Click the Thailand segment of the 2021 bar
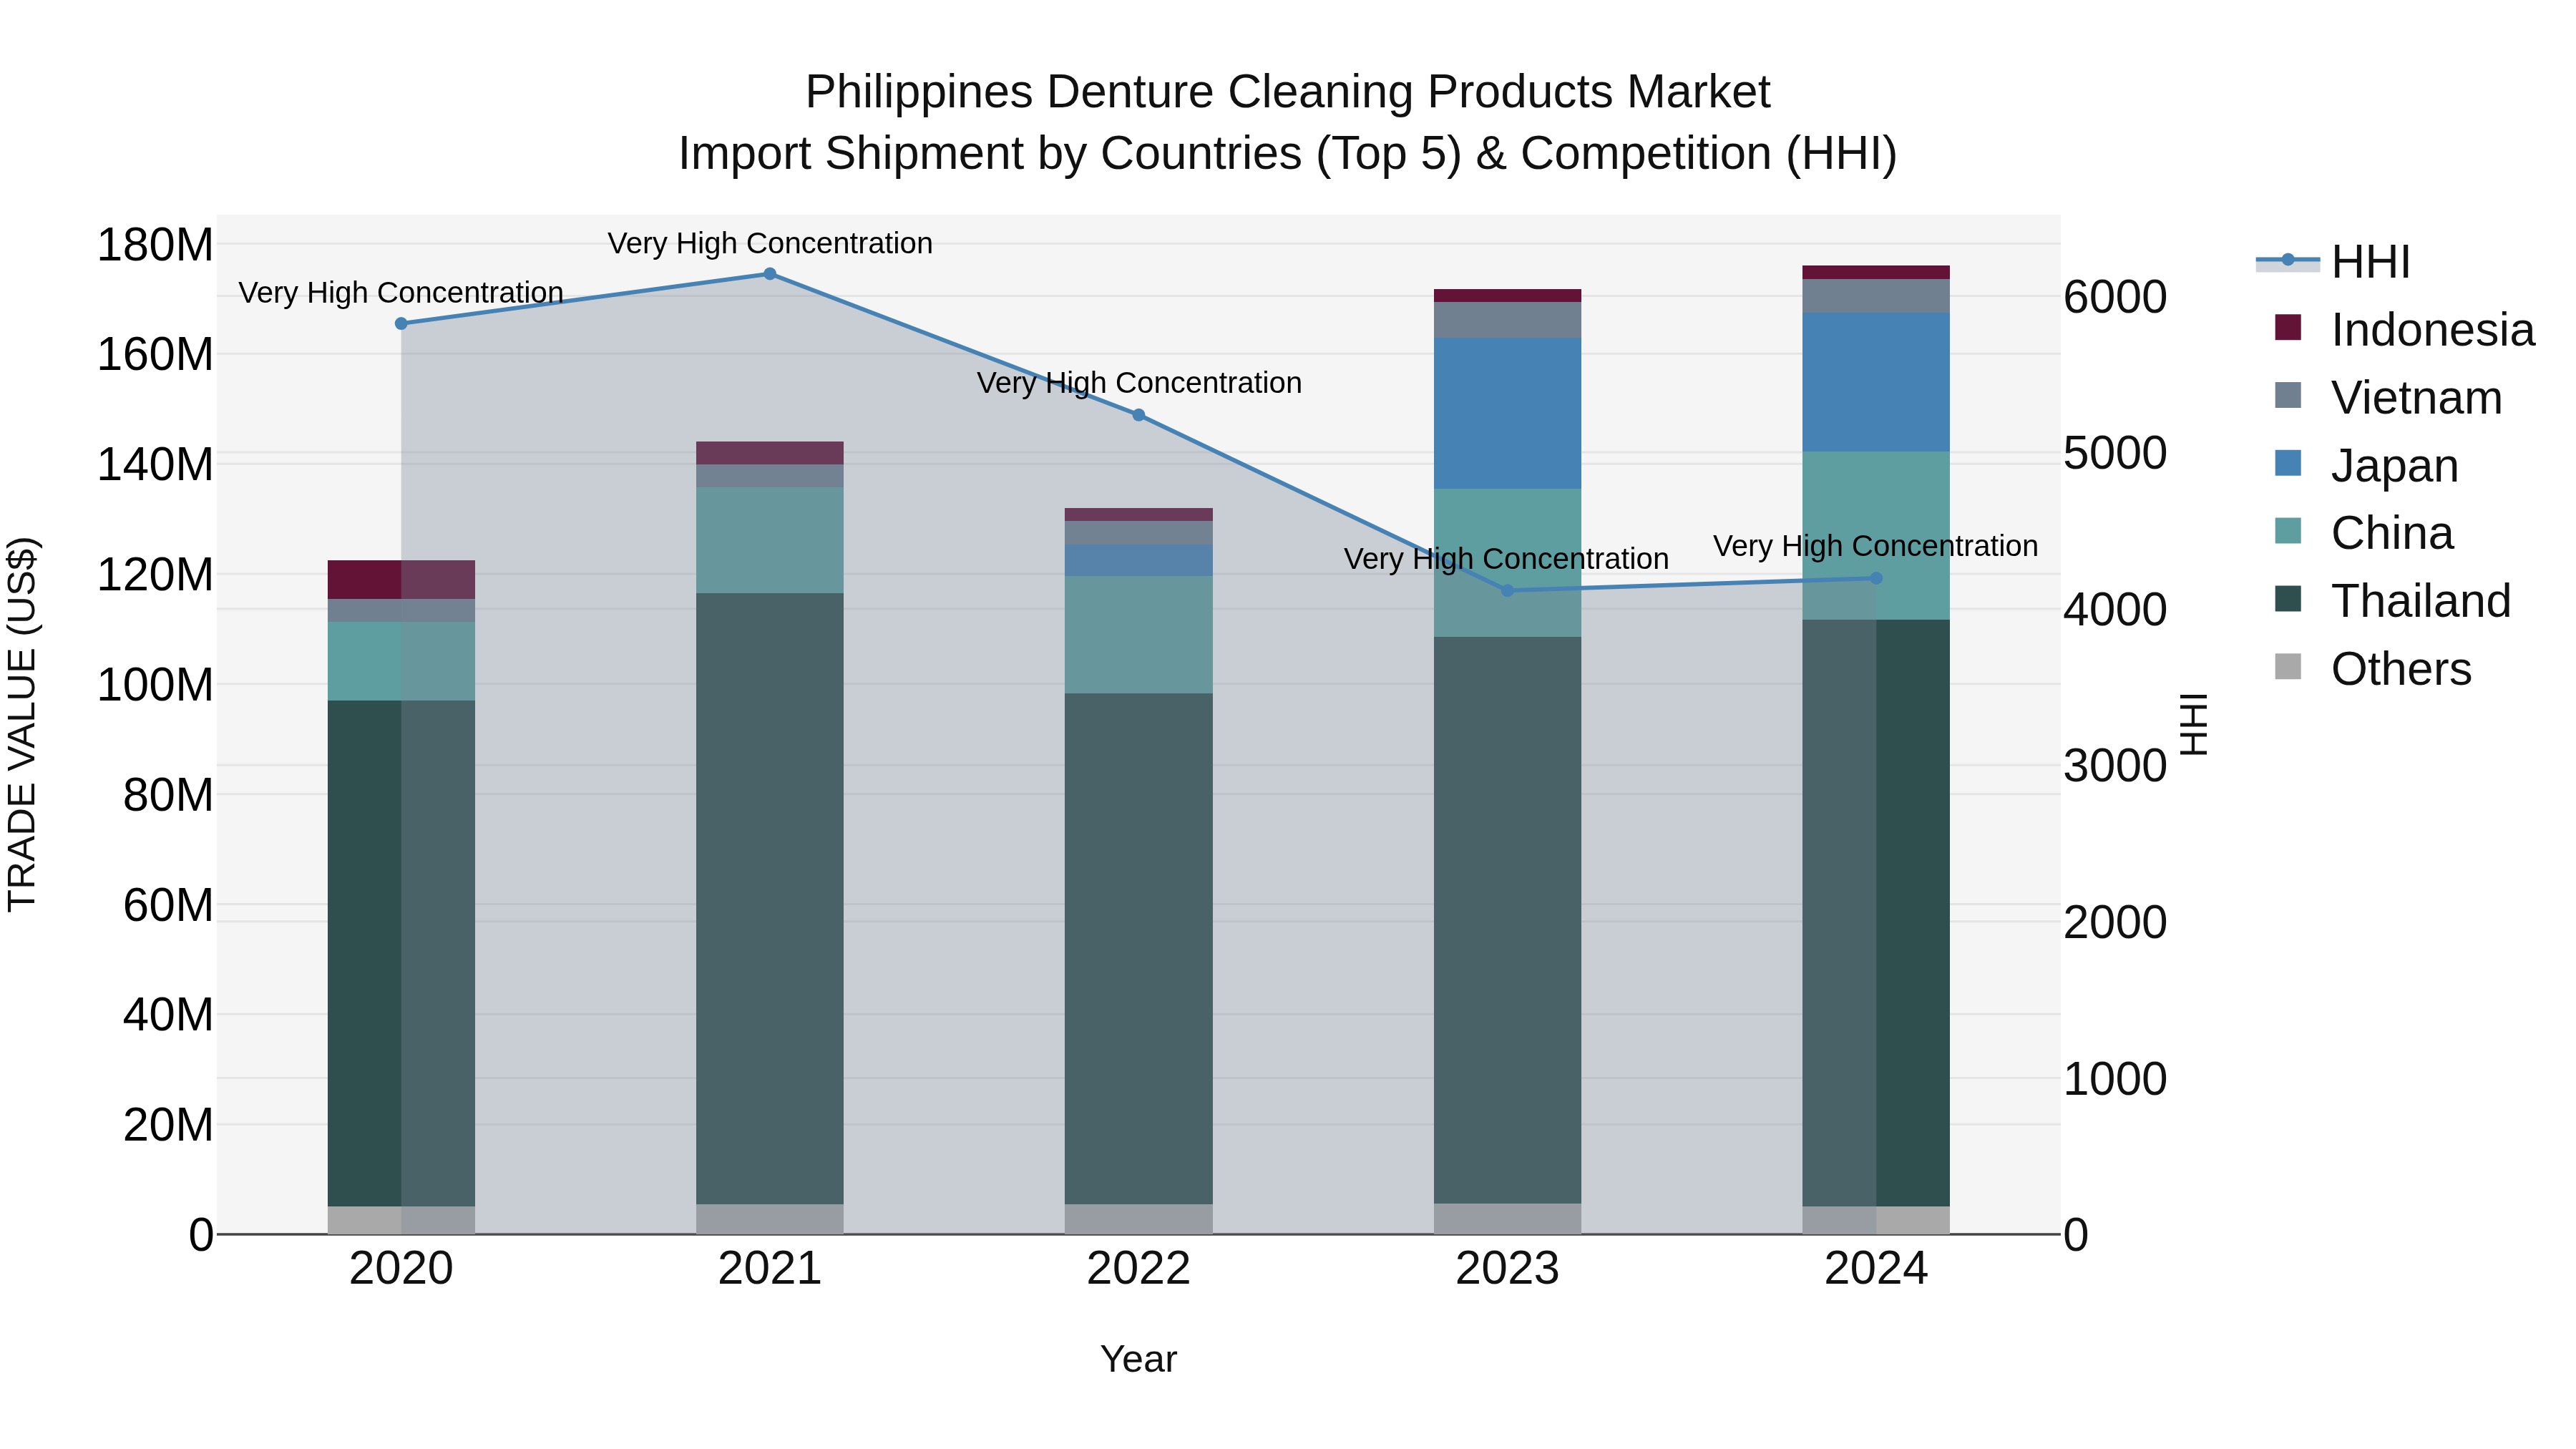The height and width of the screenshot is (1449, 2576). [x=770, y=899]
